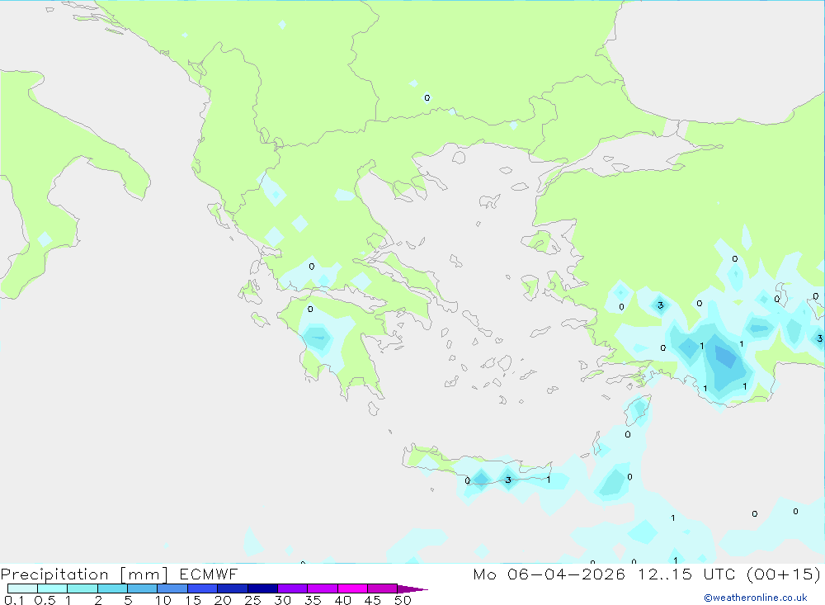
Task: Click legend scale label "15"
Action: (x=192, y=600)
